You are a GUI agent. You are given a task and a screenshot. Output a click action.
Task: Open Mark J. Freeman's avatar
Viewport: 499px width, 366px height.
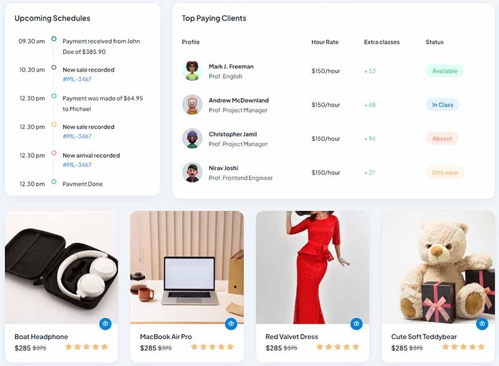(192, 70)
